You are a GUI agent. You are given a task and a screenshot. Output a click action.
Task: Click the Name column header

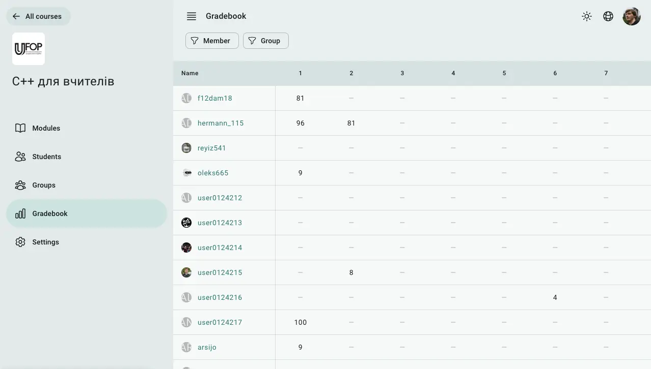pyautogui.click(x=189, y=73)
